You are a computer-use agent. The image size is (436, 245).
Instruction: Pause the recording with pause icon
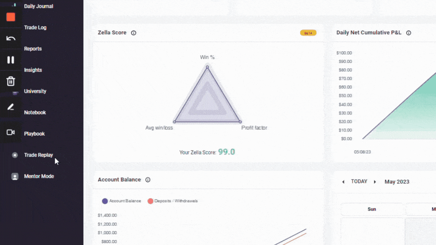point(11,60)
